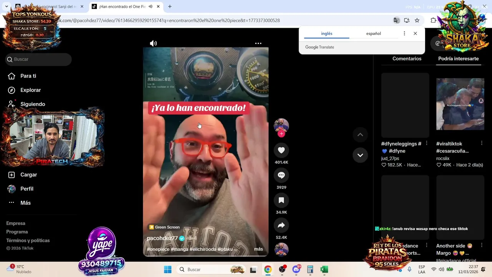Open Translate popup three-dot options
Screen dimensions: 492x277
(x=404, y=33)
